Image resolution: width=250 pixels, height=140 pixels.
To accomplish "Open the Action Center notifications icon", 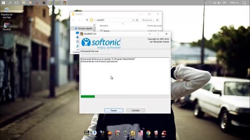I will pyautogui.click(x=244, y=3).
